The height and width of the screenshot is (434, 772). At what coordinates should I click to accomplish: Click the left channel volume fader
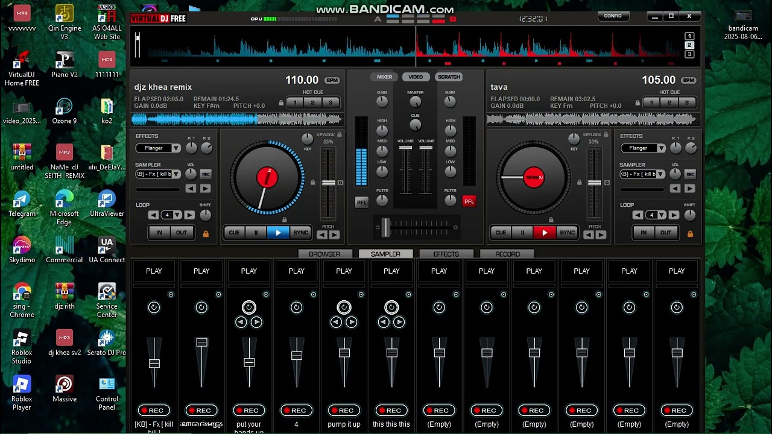[405, 148]
